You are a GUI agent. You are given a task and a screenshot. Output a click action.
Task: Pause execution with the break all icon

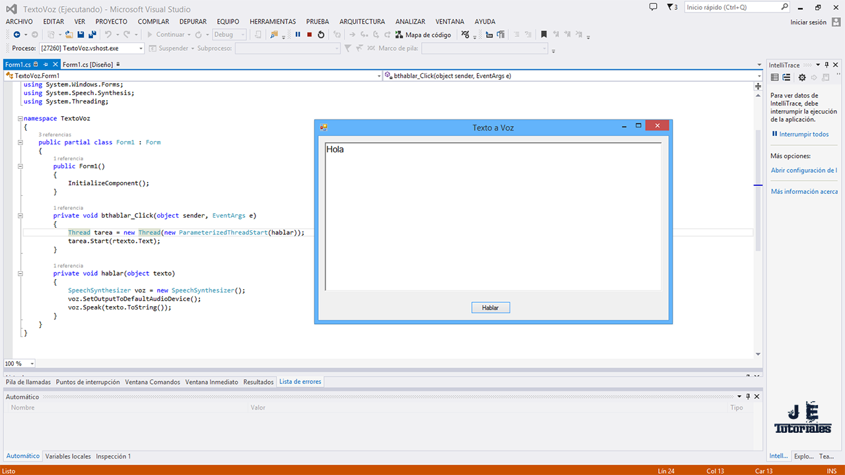(298, 34)
